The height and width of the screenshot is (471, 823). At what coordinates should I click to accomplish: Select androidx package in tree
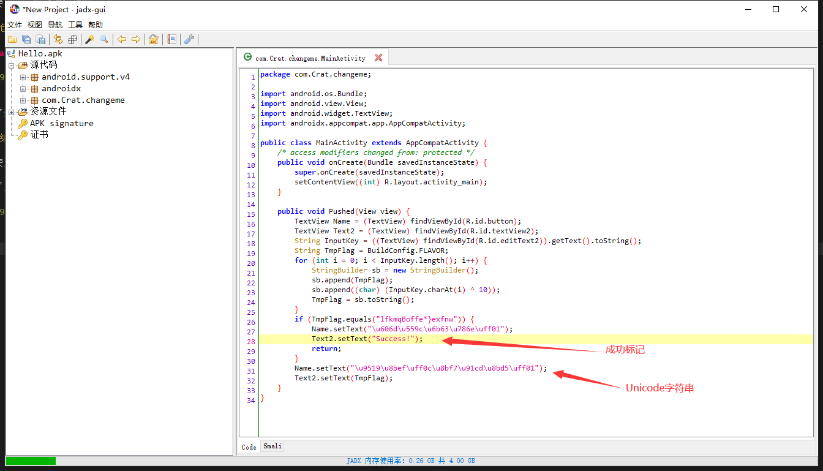(x=61, y=89)
